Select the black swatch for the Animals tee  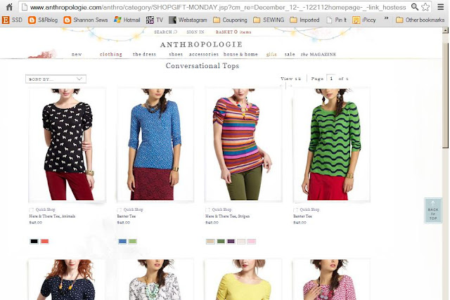pyautogui.click(x=34, y=242)
